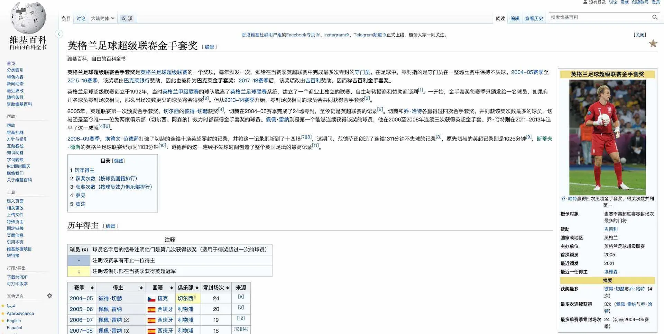
Task: Open the English language version link
Action: pyautogui.click(x=13, y=321)
